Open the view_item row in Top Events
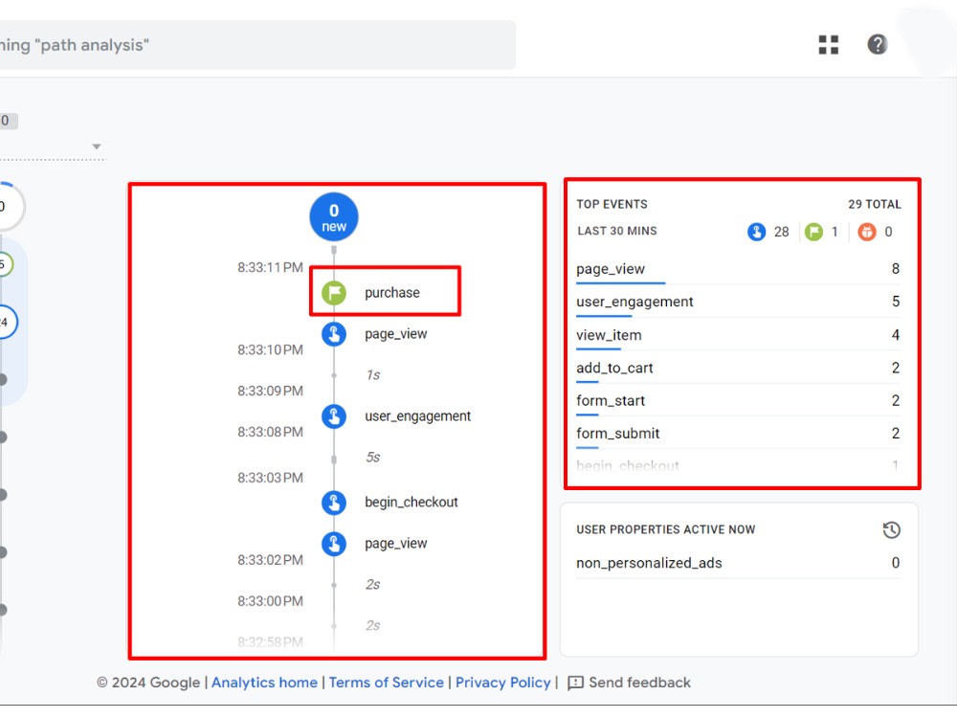The width and height of the screenshot is (957, 718). 738,334
